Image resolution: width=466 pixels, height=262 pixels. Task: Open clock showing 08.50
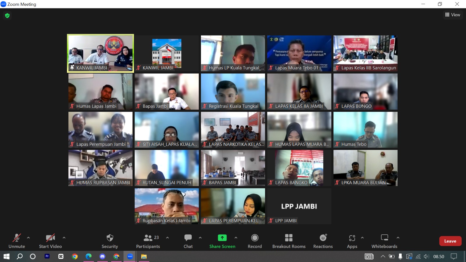coord(439,256)
